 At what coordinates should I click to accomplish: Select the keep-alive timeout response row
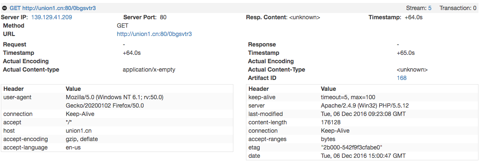pos(362,98)
